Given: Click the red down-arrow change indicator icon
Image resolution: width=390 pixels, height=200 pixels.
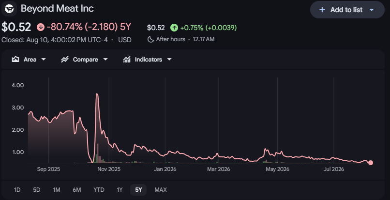Looking at the screenshot, I should [41, 27].
